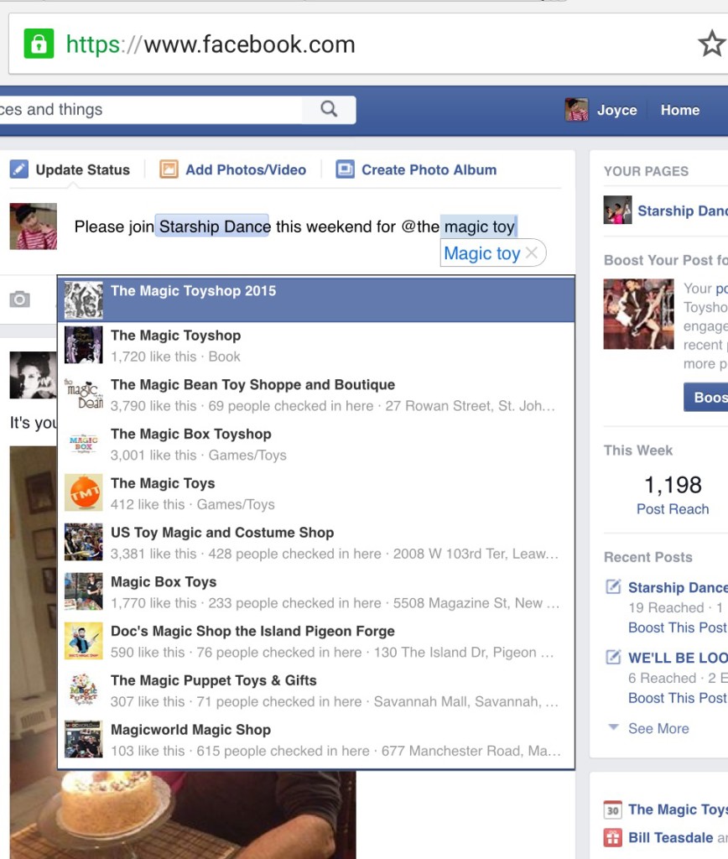Pick The Magic Box Toyshop suggestion
This screenshot has height=859, width=728.
pos(316,445)
